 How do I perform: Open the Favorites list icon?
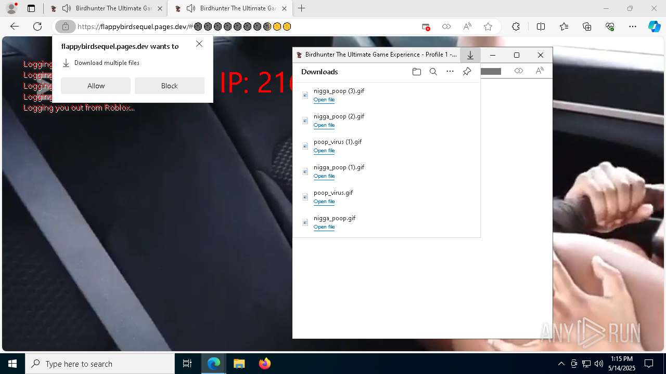click(x=564, y=26)
